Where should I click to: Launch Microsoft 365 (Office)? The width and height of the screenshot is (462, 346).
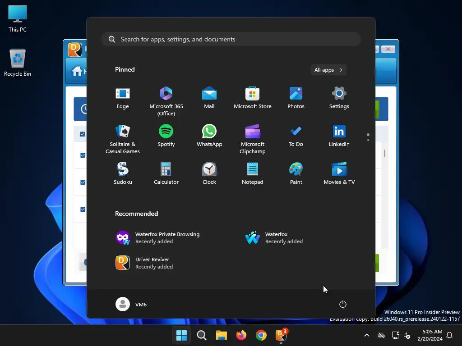[166, 101]
